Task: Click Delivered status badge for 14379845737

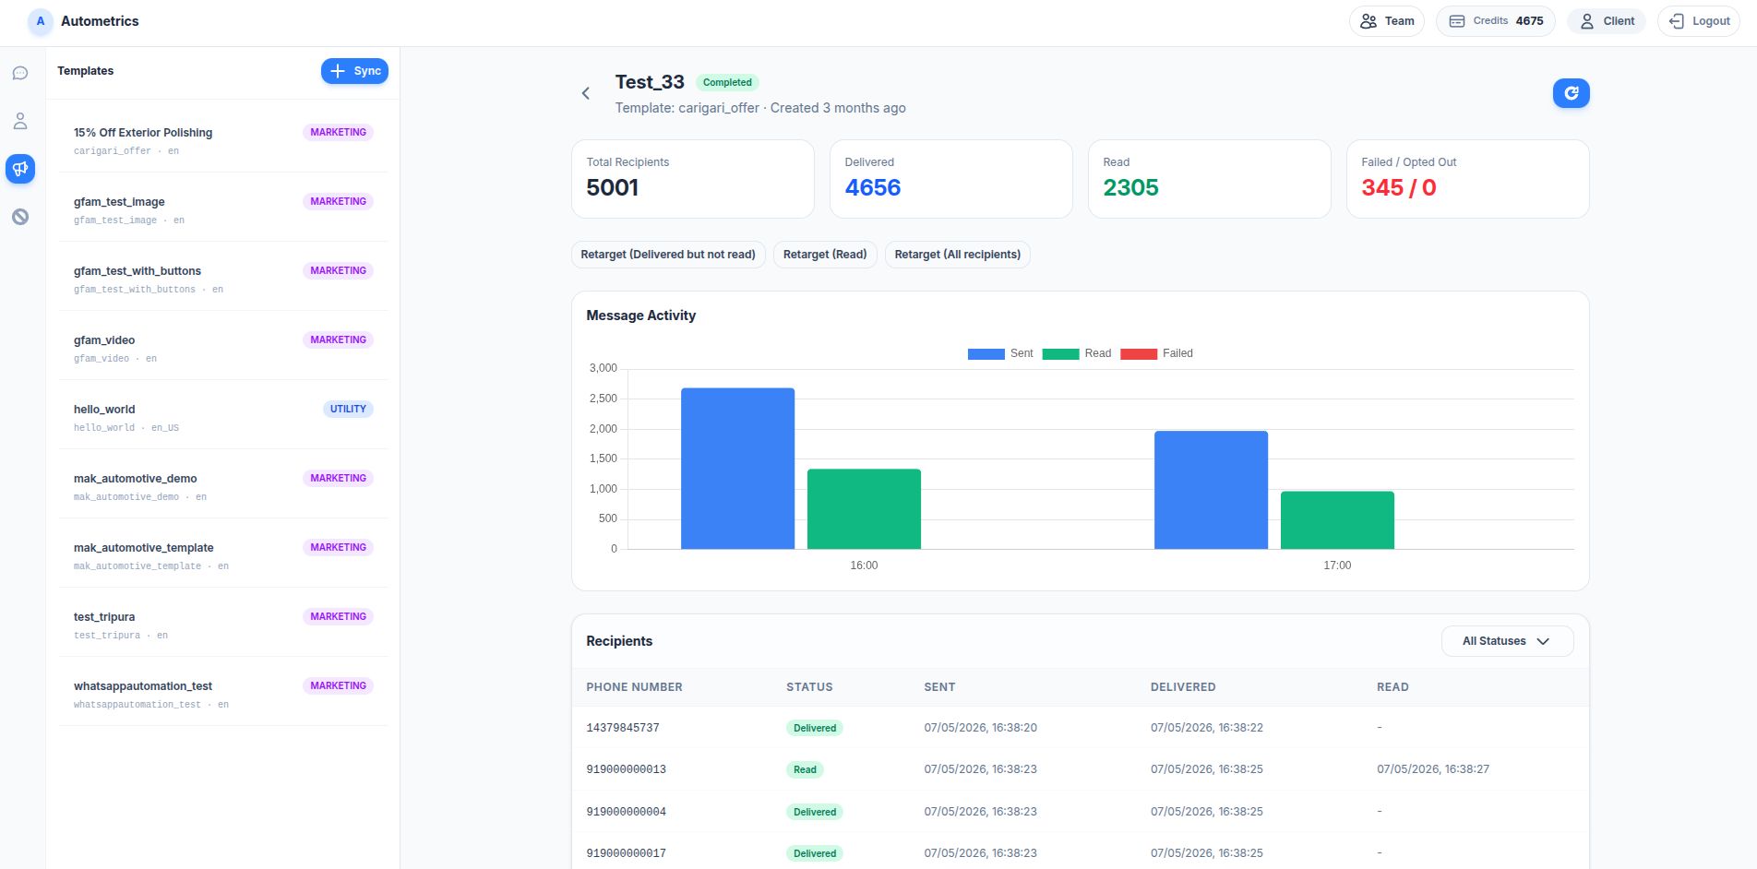Action: tap(815, 728)
